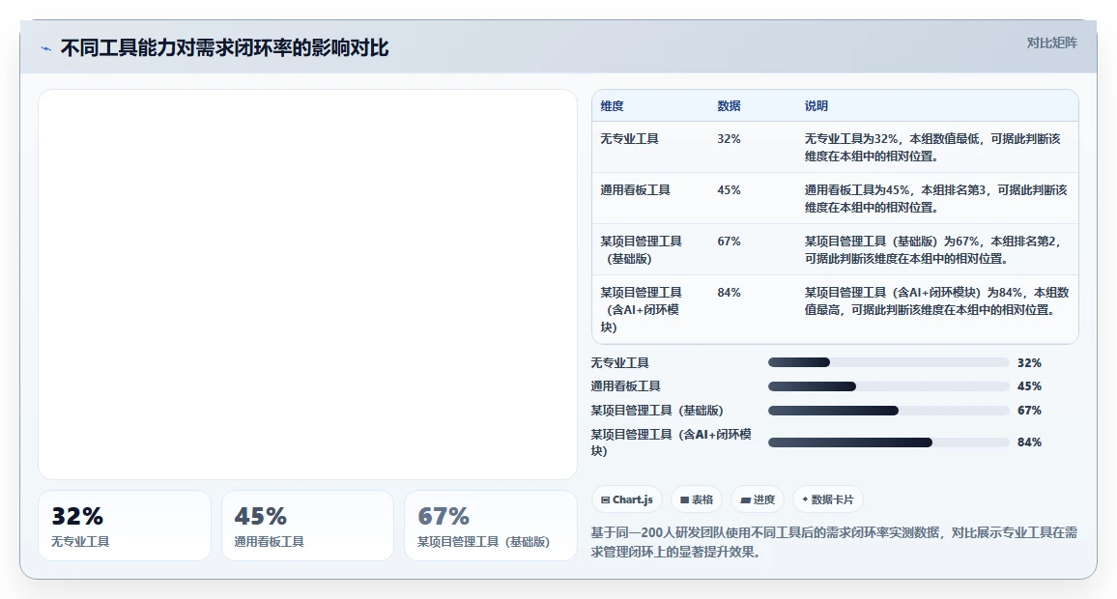Click progress label 无专业工具
Viewport: 1117px width, 599px height.
pos(619,363)
